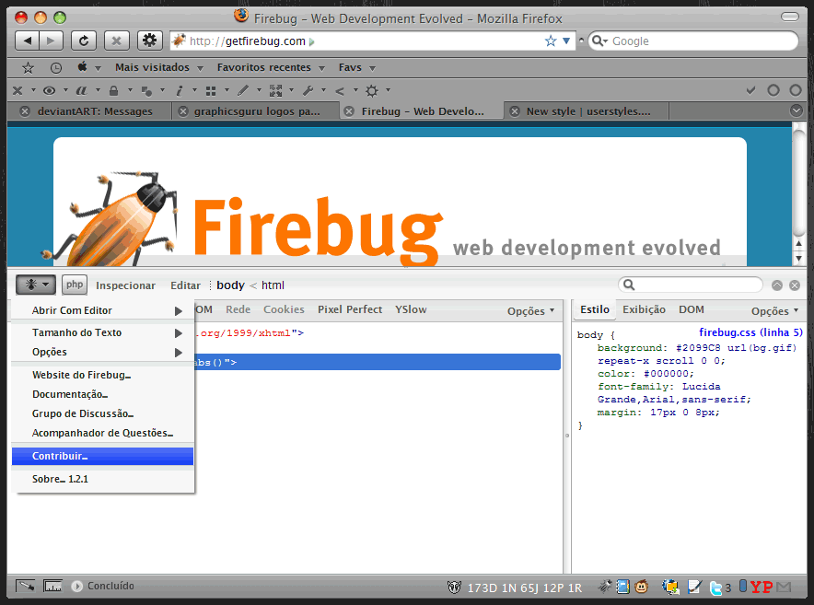814x605 pixels.
Task: Open the gear button in navigation toolbar
Action: [x=149, y=41]
